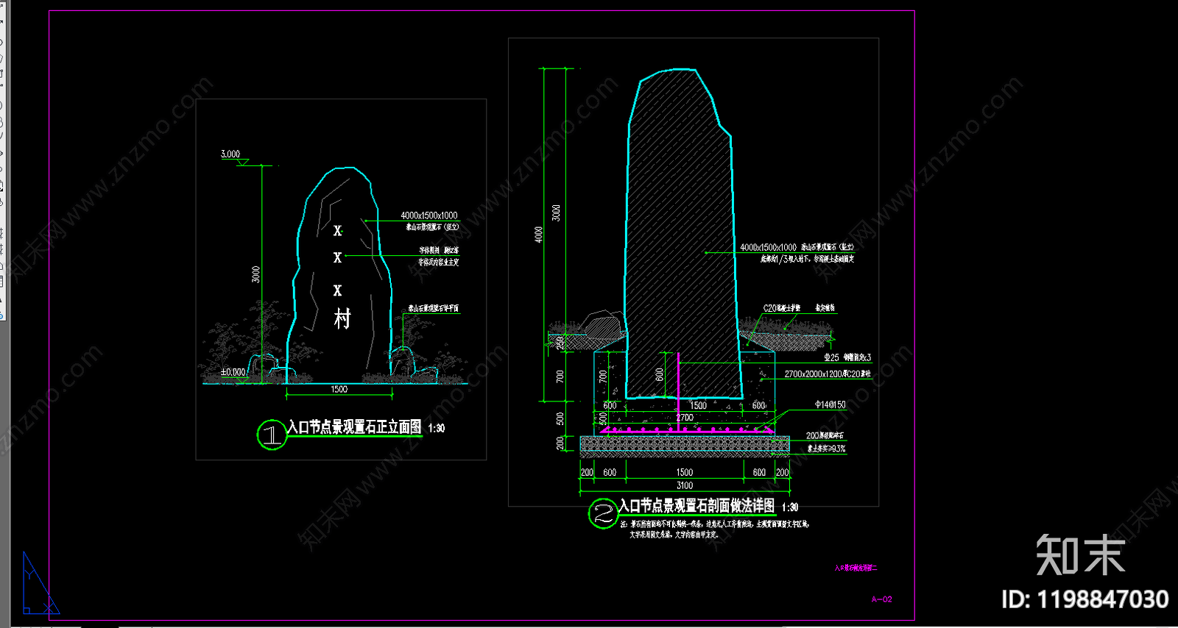1178x628 pixels.
Task: Click the vertical magenta rebar line
Action: (x=678, y=390)
